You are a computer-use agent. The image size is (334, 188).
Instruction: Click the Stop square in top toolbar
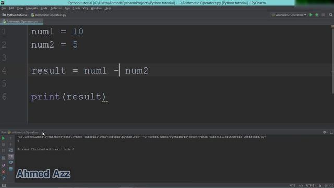coord(323,15)
